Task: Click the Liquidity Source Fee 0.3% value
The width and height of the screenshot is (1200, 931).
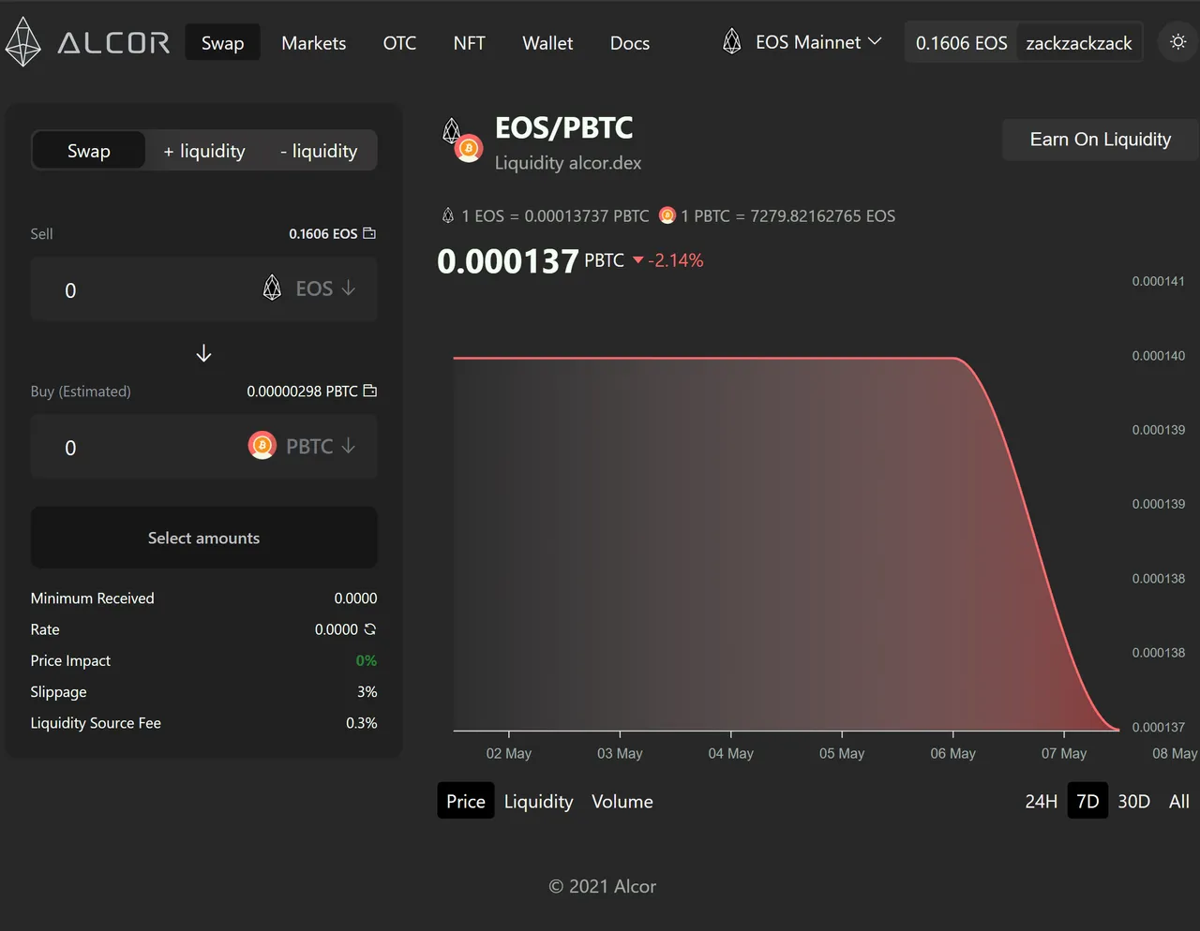Action: click(x=362, y=723)
